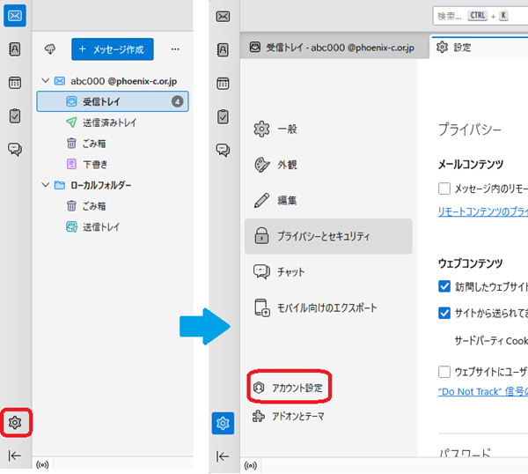
Task: Collapse the ローカルフォルダー tree
Action: click(x=45, y=185)
